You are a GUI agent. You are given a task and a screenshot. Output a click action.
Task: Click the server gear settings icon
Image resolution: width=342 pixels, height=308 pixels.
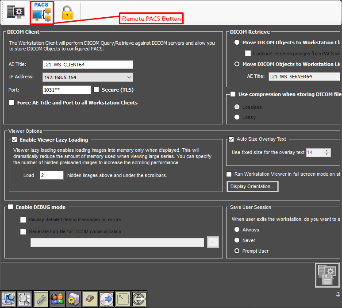(x=73, y=299)
